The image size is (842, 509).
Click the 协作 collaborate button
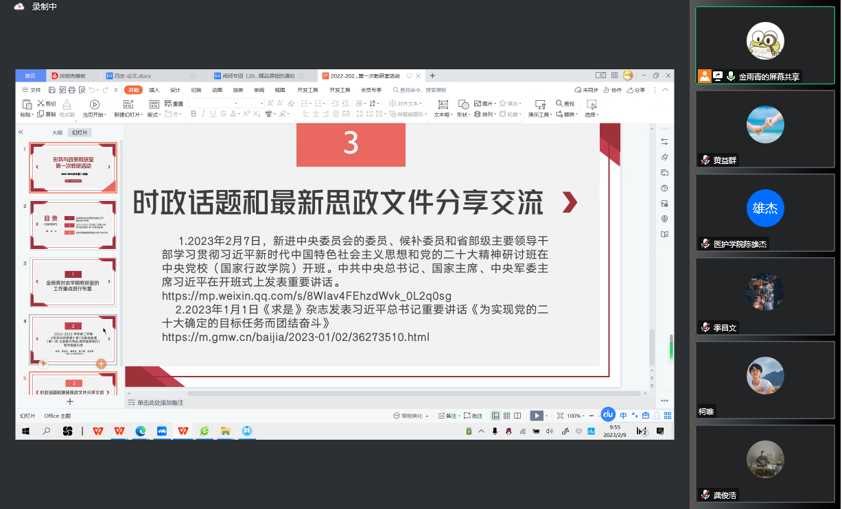(x=612, y=90)
